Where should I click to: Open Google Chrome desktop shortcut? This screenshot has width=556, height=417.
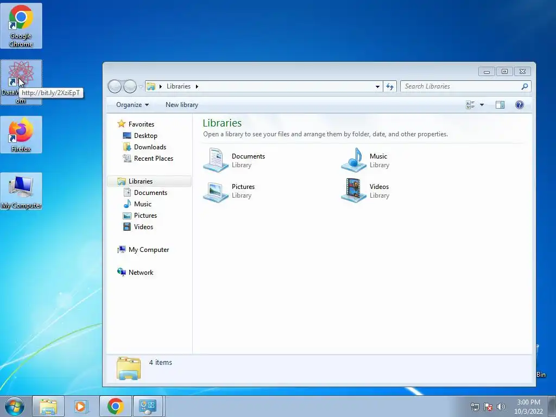pos(21,26)
